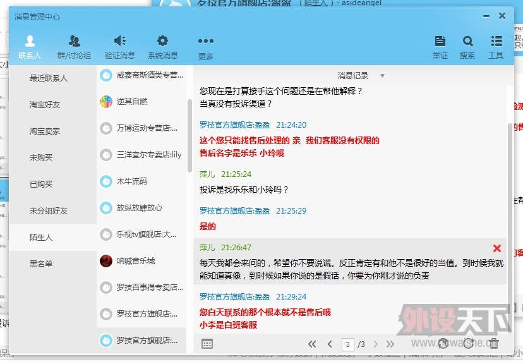
Task: Go to previous page of records
Action: 330,344
